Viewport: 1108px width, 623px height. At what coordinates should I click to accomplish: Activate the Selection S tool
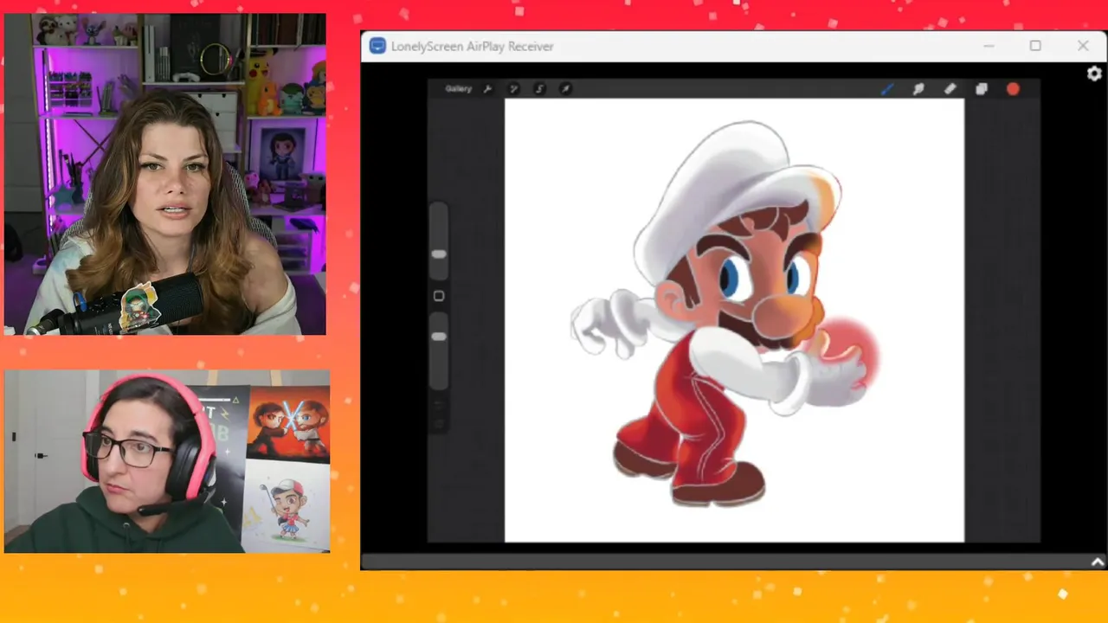539,88
